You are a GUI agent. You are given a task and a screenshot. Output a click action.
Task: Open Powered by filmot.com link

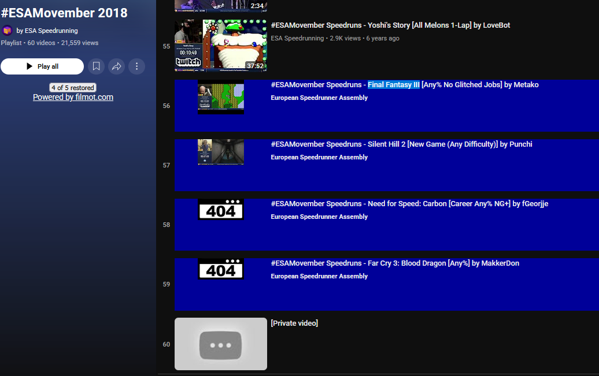[73, 98]
